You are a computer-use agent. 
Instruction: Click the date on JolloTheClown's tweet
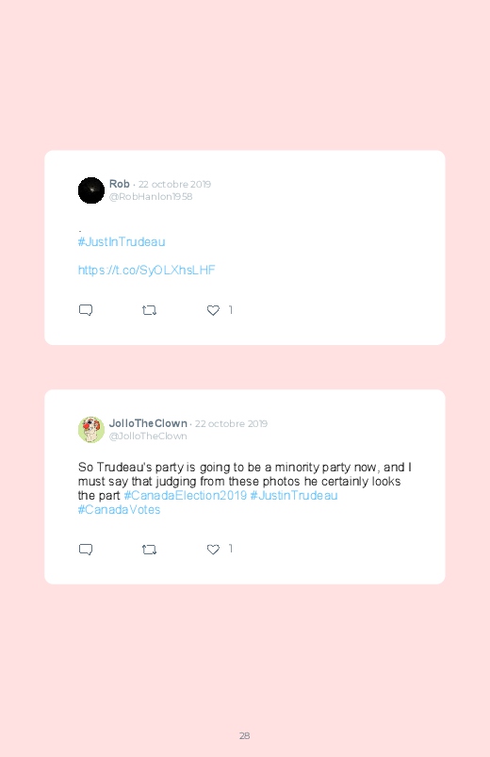coord(231,424)
